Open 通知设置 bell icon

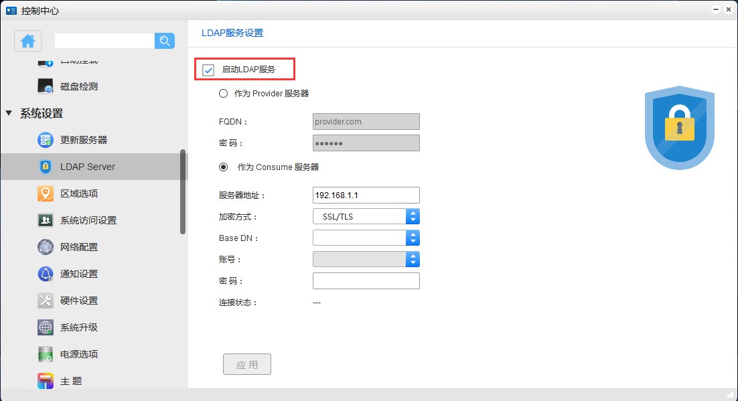(x=46, y=274)
